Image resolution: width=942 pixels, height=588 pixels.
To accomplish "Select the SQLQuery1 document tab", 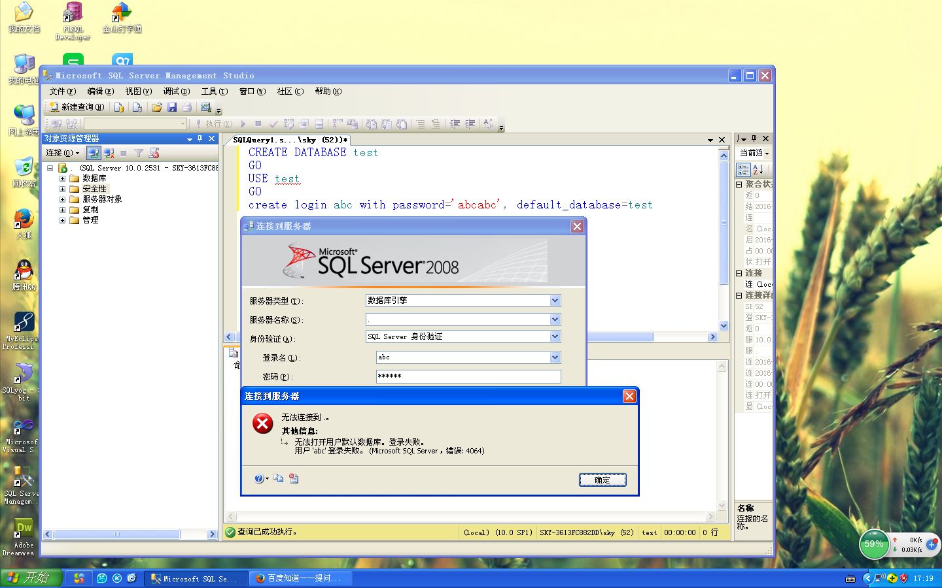I will click(290, 140).
